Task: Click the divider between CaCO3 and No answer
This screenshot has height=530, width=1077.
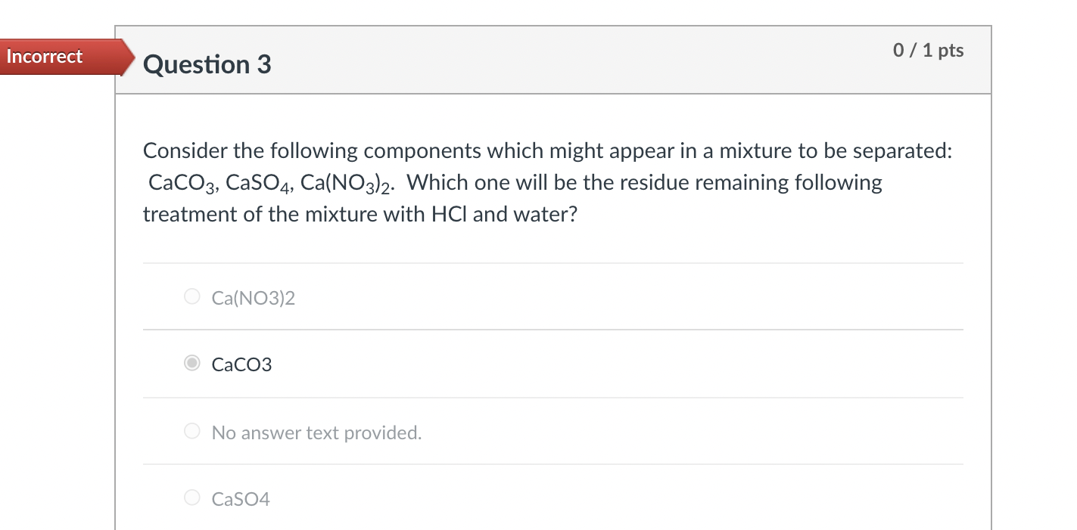Action: tap(553, 397)
